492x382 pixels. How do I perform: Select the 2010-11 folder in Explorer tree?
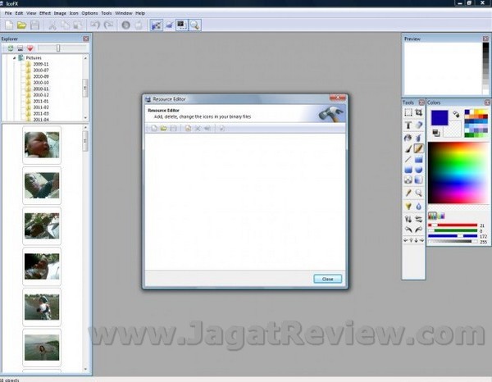tap(41, 89)
